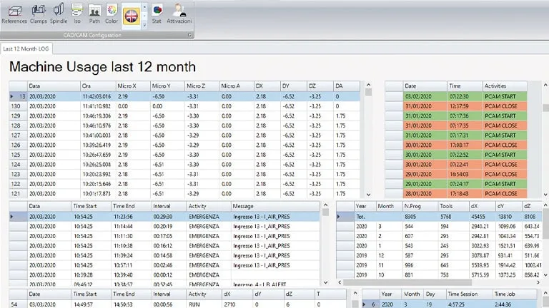Select row 125 header in positions table
Viewport: 549px width, 308px height.
[18, 155]
